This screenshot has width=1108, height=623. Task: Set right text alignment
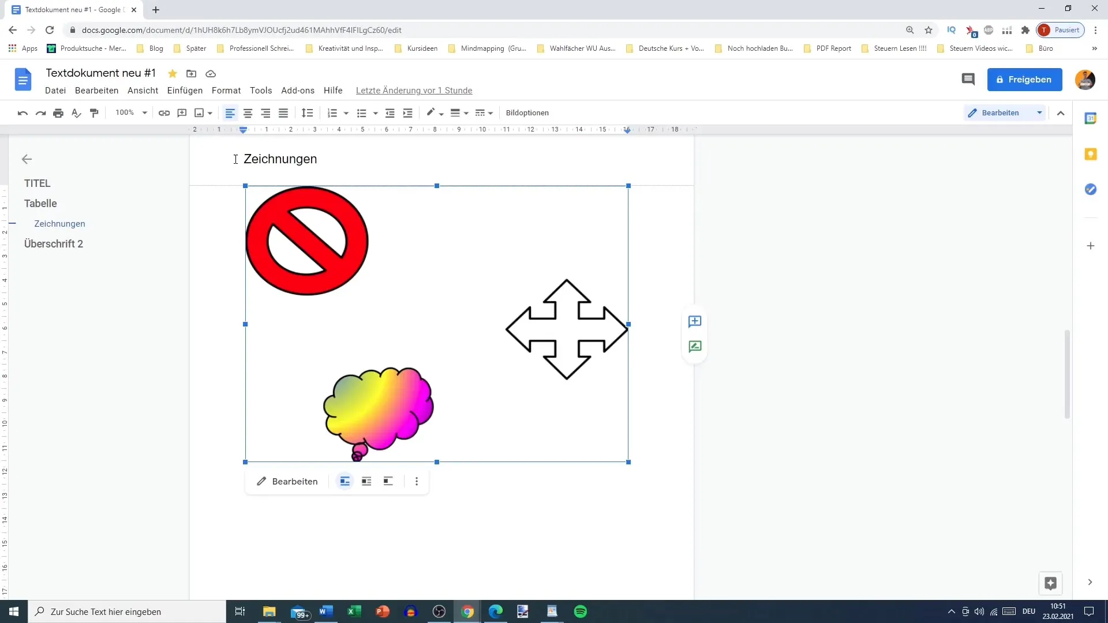tap(265, 113)
